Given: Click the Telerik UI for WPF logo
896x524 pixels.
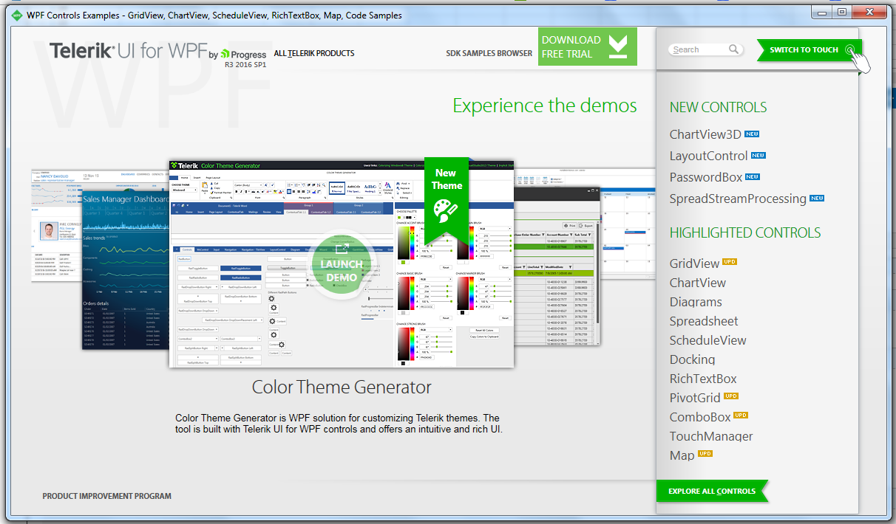Looking at the screenshot, I should 157,53.
